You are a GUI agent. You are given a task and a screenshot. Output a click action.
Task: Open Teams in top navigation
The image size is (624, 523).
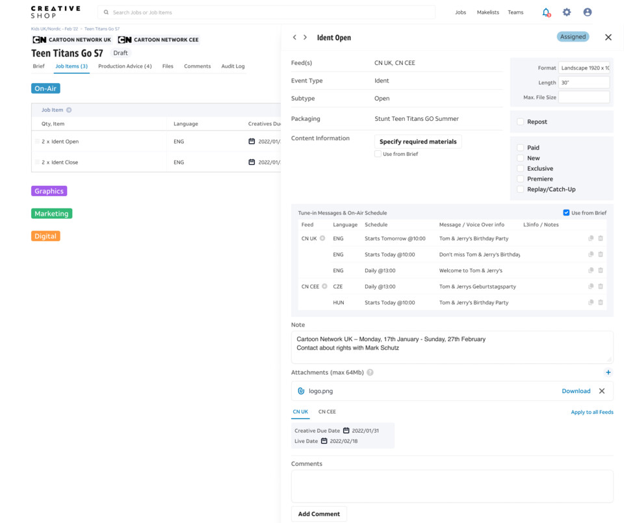pos(515,12)
